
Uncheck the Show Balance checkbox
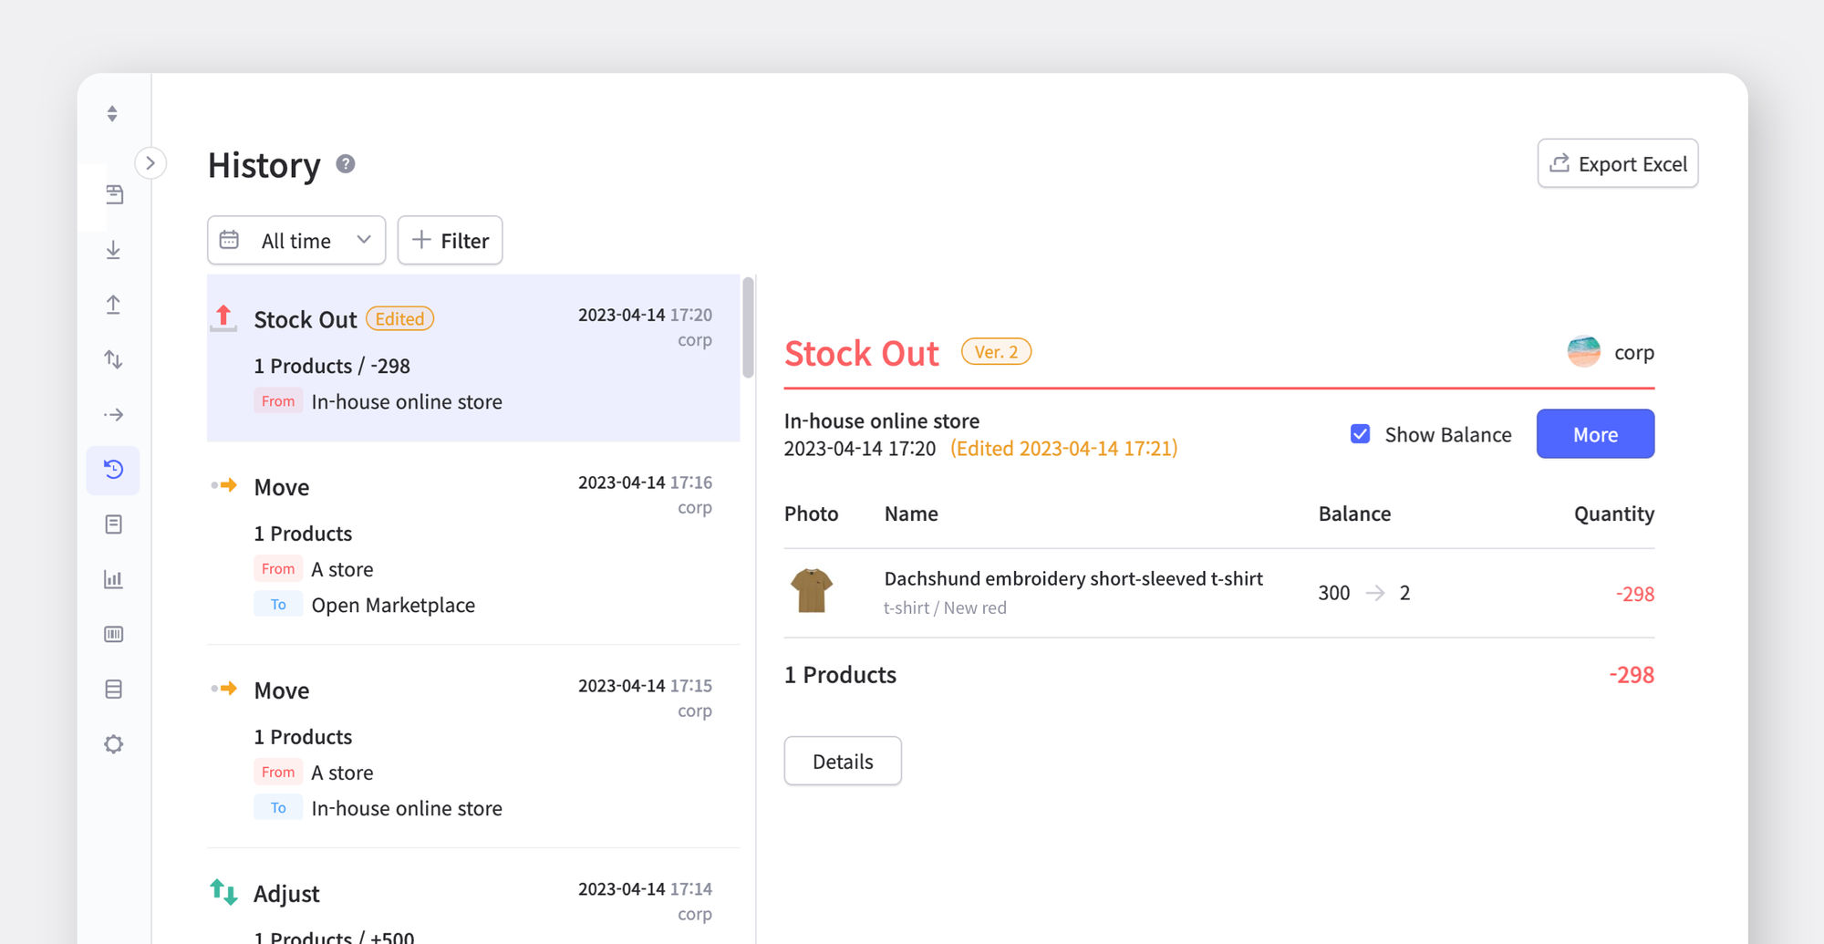point(1360,434)
